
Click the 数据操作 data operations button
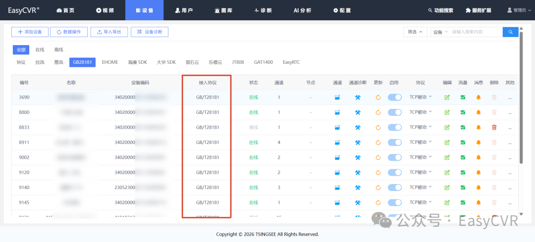pos(69,32)
